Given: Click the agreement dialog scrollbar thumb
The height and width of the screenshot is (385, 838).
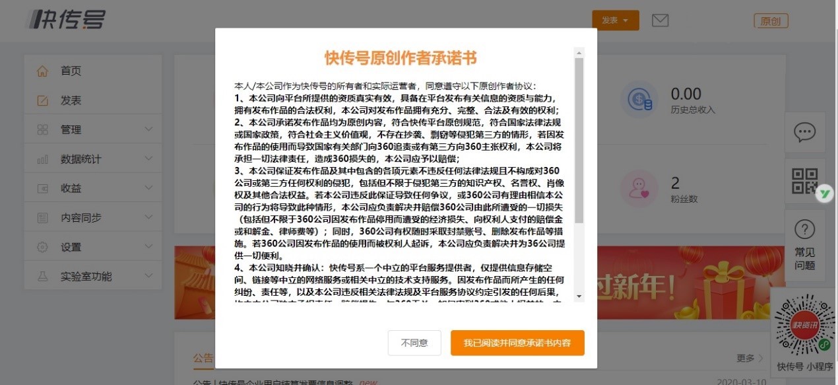Looking at the screenshot, I should (x=579, y=140).
